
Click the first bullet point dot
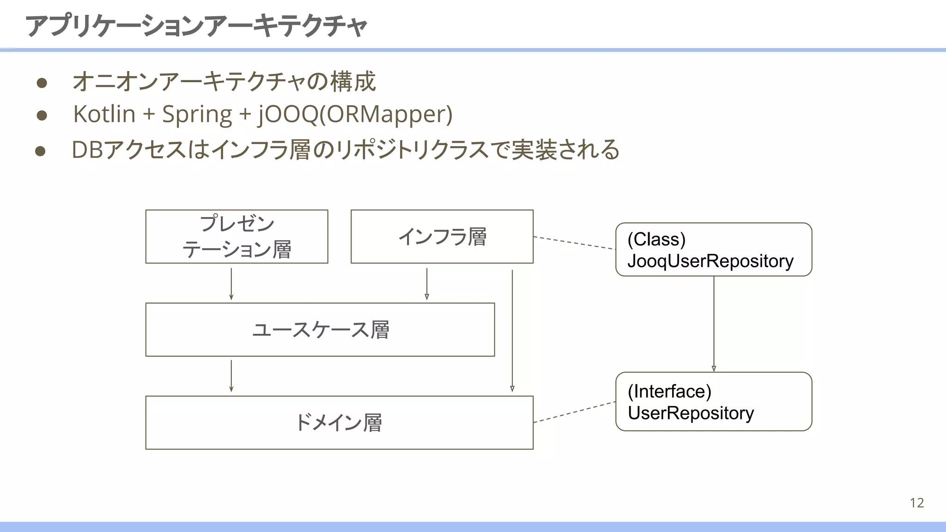[x=42, y=83]
